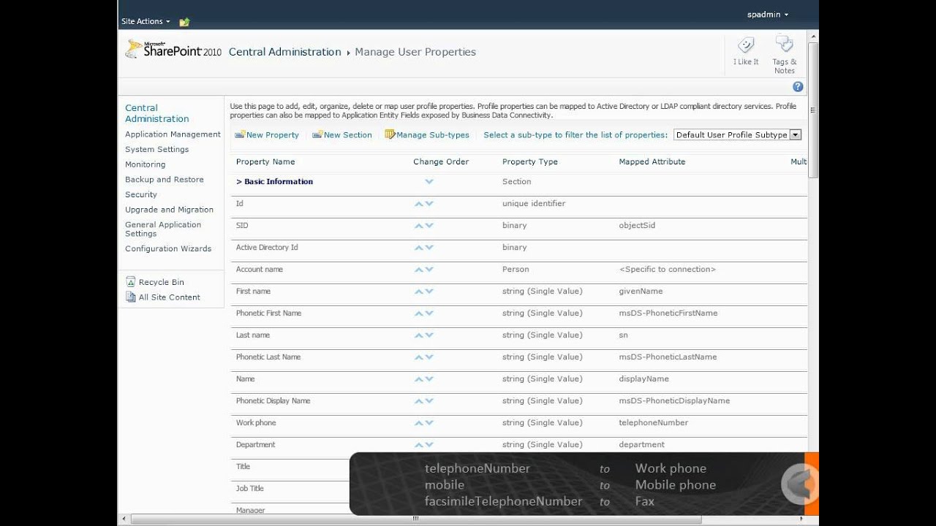This screenshot has width=936, height=526.
Task: Move Phonetic Display Name up
Action: (419, 401)
